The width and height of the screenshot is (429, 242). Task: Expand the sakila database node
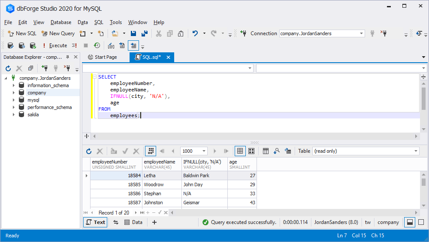(13, 115)
